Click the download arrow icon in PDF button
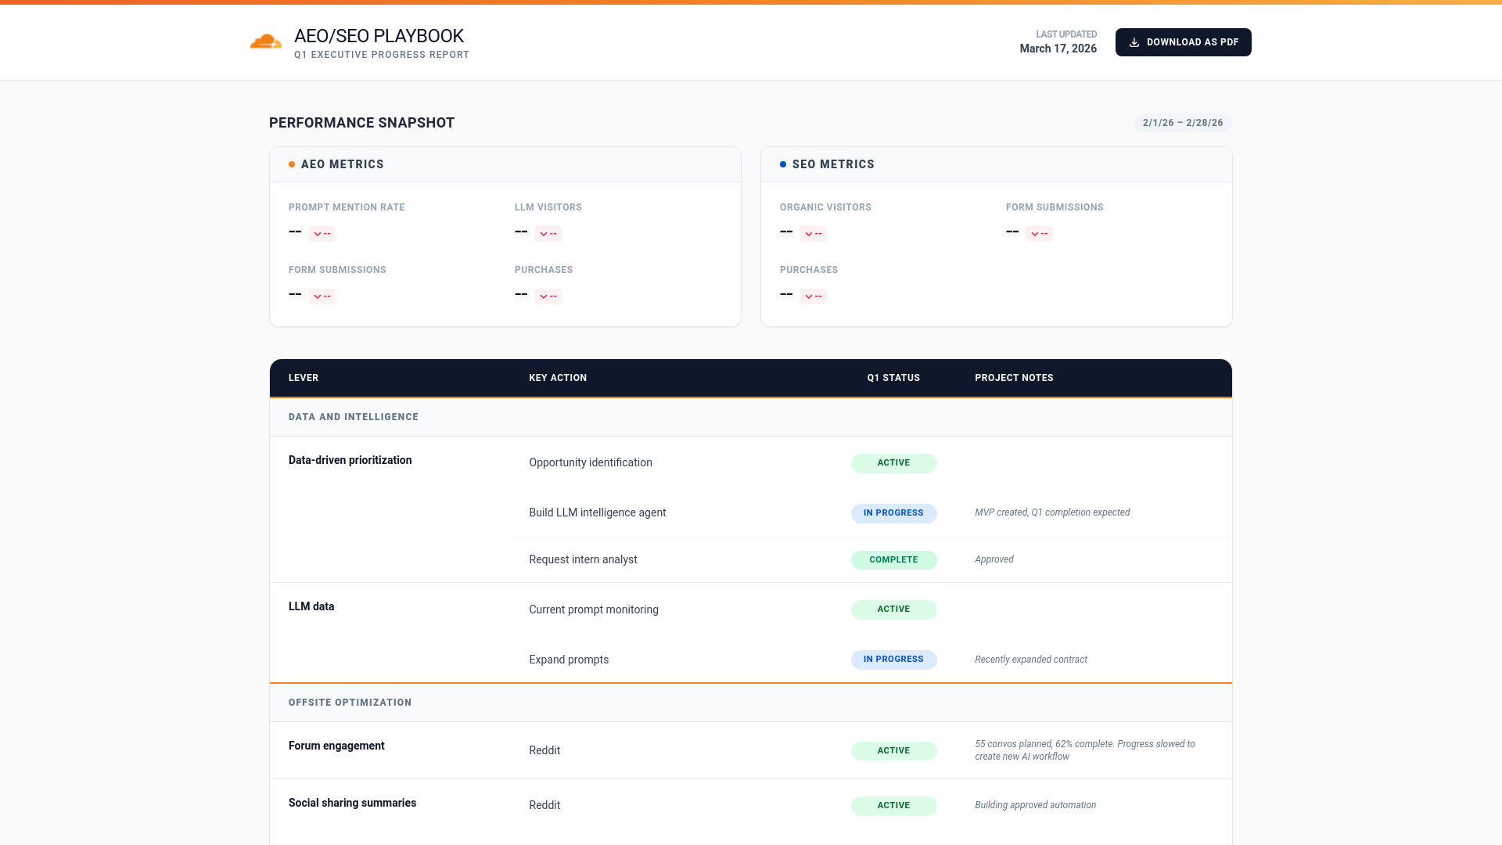The width and height of the screenshot is (1502, 845). [1134, 42]
